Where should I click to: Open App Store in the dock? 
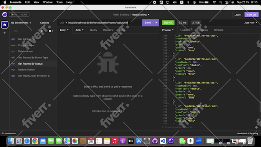pyautogui.click(x=139, y=141)
